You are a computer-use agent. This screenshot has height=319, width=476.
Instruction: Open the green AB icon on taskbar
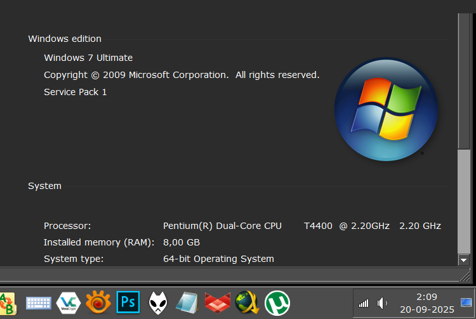[7, 303]
